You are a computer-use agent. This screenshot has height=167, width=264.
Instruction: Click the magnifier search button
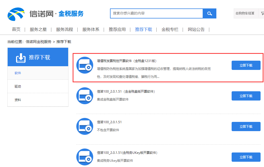(210, 13)
